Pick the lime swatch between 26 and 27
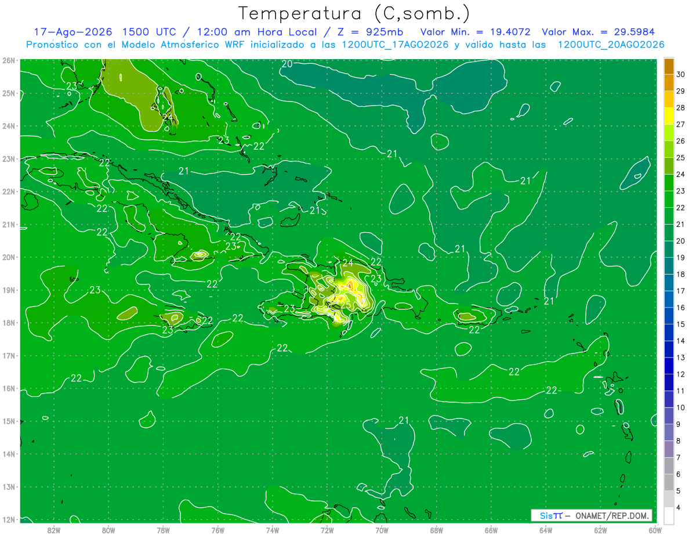This screenshot has width=696, height=538. (x=669, y=132)
